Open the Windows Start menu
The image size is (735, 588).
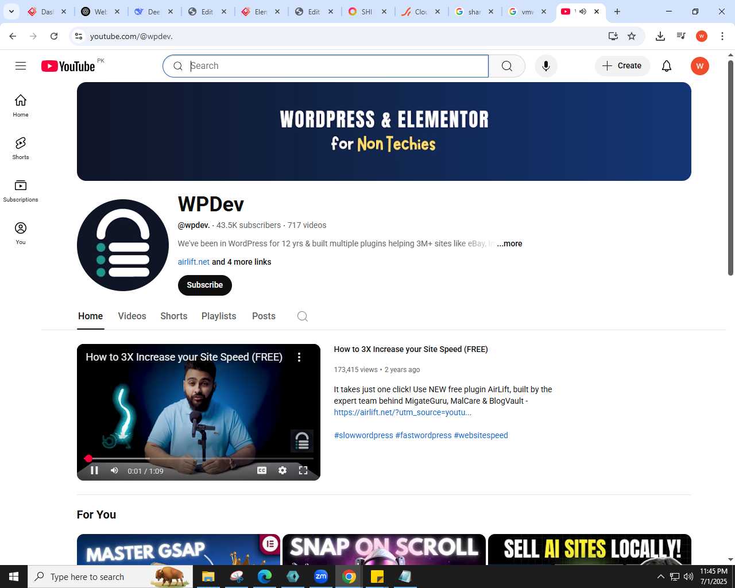click(x=14, y=577)
